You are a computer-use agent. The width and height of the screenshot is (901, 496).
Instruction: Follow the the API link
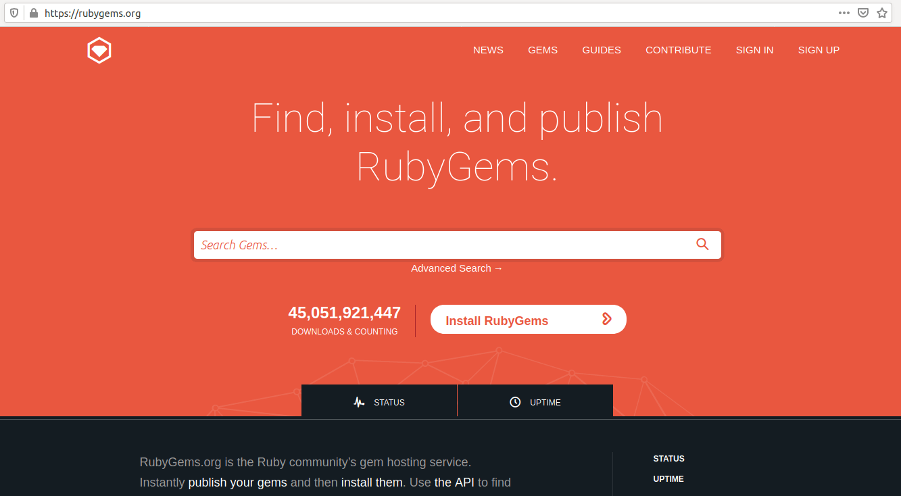pyautogui.click(x=454, y=482)
